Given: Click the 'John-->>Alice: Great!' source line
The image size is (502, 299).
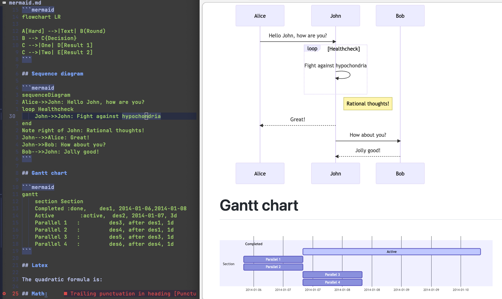Looking at the screenshot, I should pyautogui.click(x=56, y=137).
